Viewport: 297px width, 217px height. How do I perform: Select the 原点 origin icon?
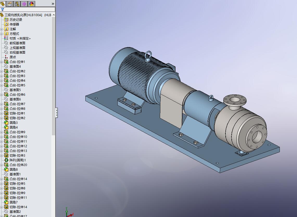pyautogui.click(x=6, y=57)
